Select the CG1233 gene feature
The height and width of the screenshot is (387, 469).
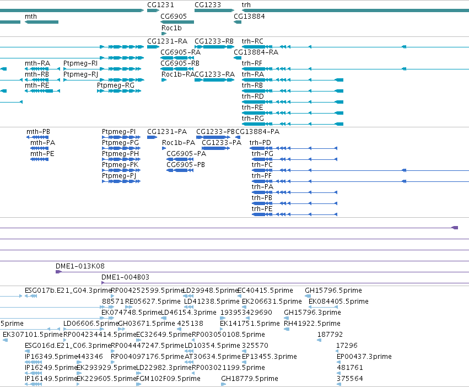[214, 10]
